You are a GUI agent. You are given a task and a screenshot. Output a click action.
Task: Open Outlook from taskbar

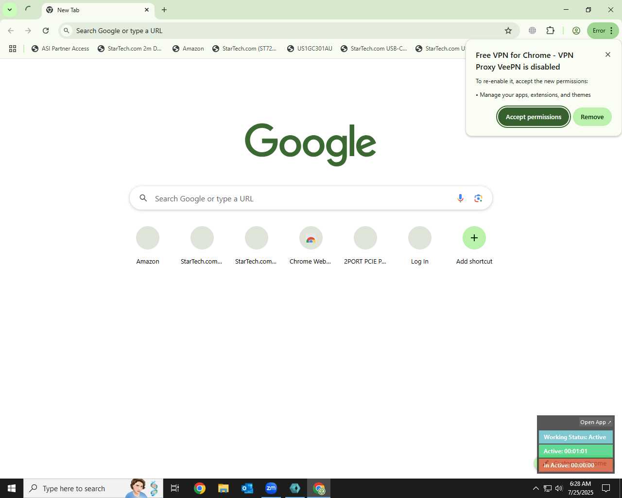247,488
